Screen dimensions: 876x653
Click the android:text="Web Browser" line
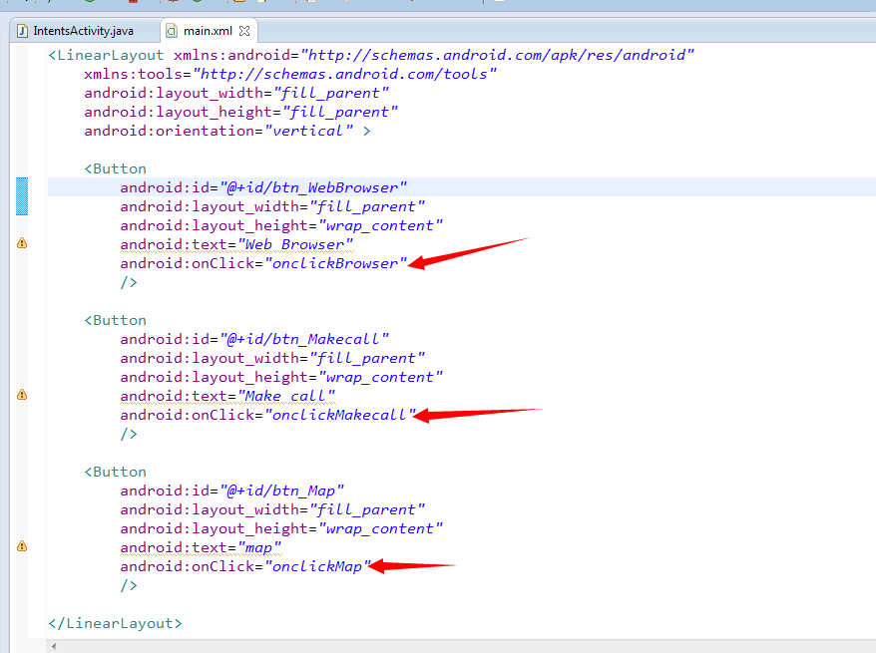236,244
